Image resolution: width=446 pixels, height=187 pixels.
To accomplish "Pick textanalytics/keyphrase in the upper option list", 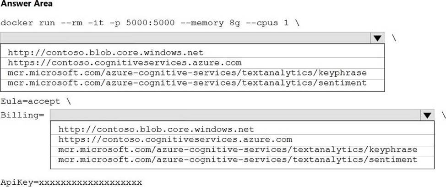I will [x=187, y=72].
